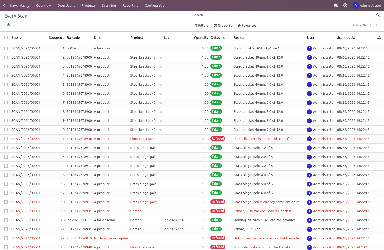Click user avatar in sequence 17 row
Image resolution: width=384 pixels, height=250 pixels.
click(x=309, y=193)
